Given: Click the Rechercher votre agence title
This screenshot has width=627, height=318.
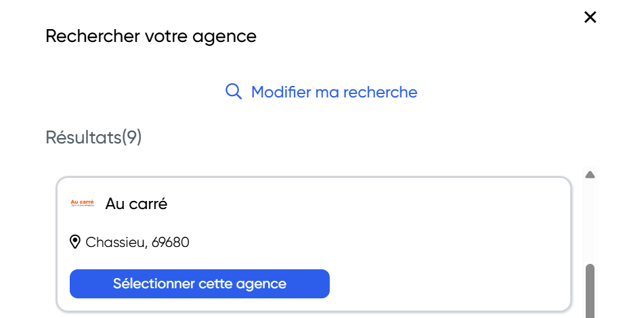Looking at the screenshot, I should (151, 36).
